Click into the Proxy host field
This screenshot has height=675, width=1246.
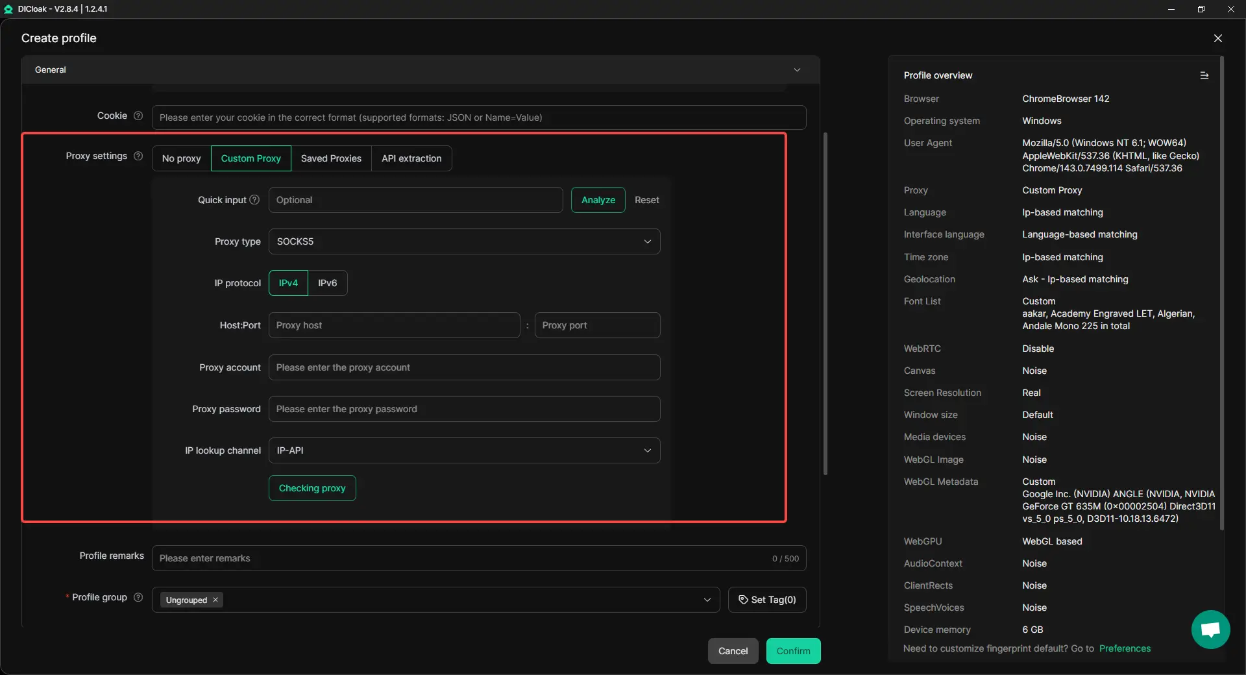pos(394,325)
